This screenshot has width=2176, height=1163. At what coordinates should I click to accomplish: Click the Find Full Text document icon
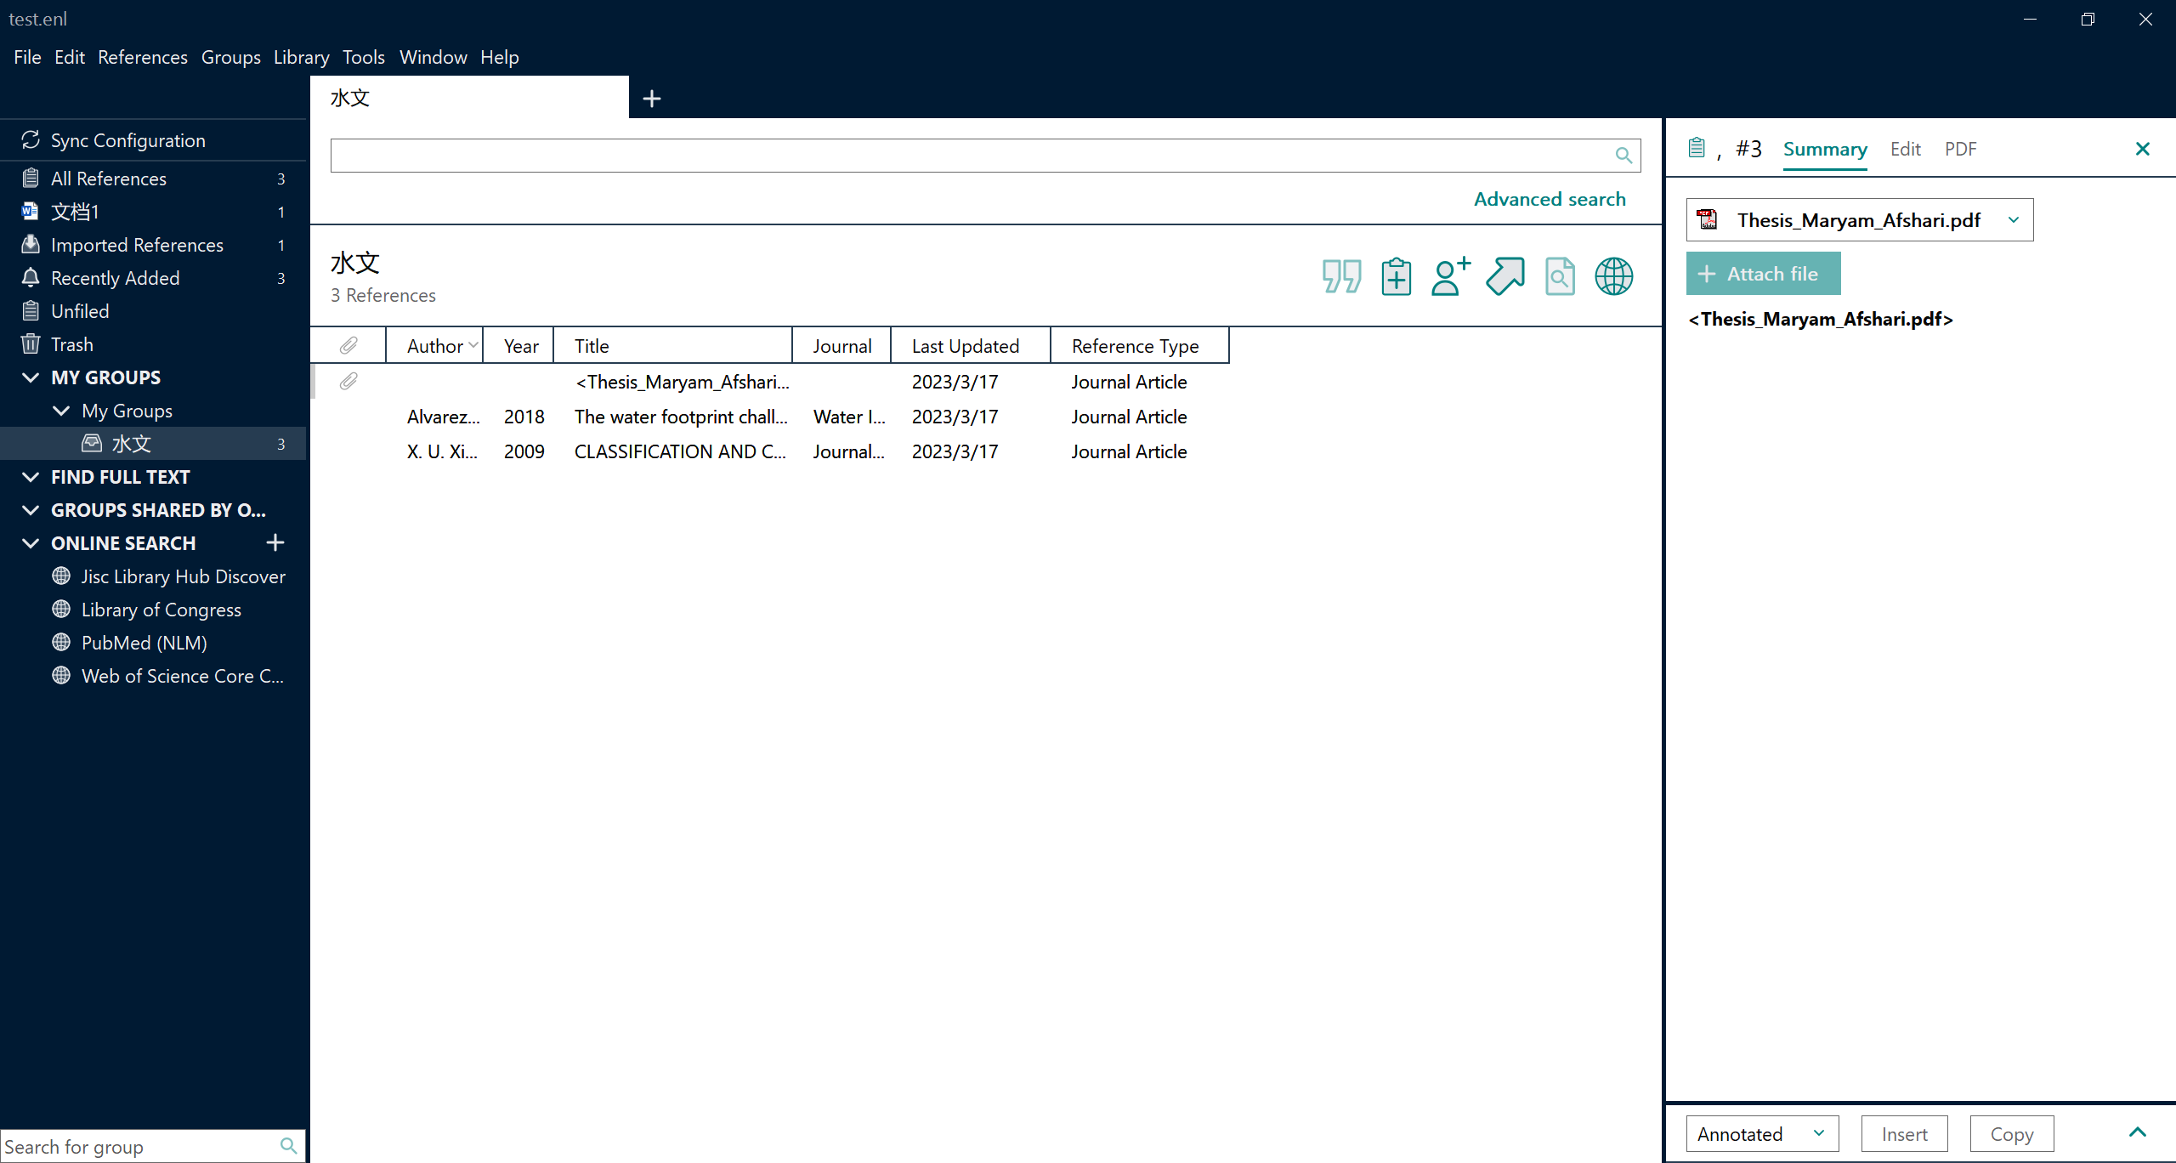1560,276
